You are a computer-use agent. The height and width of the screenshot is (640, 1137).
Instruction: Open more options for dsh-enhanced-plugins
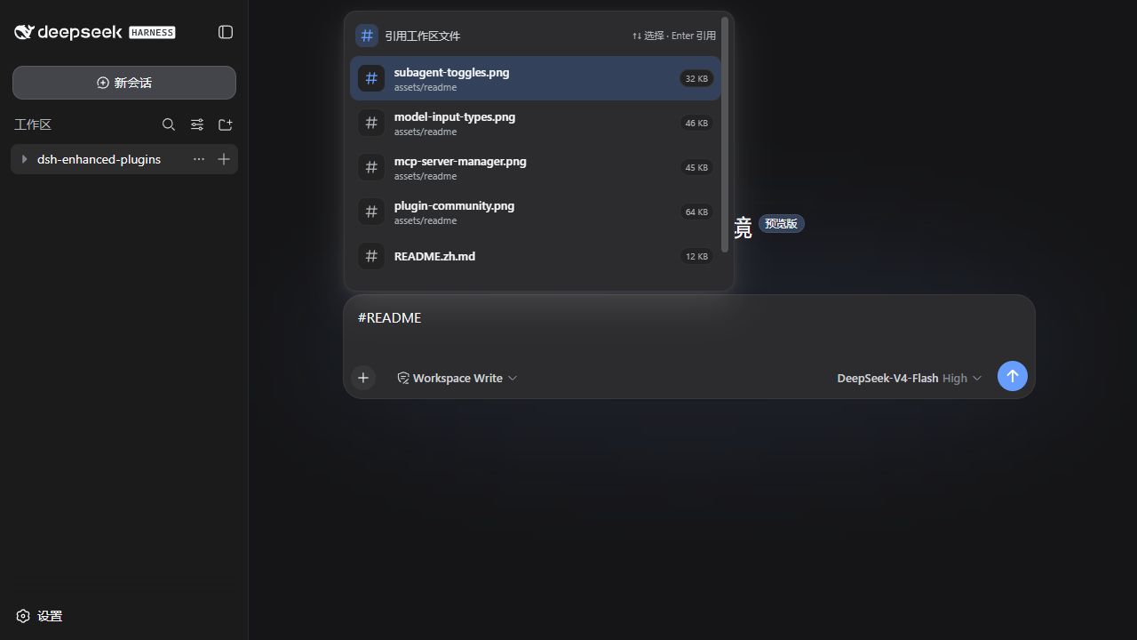199,159
